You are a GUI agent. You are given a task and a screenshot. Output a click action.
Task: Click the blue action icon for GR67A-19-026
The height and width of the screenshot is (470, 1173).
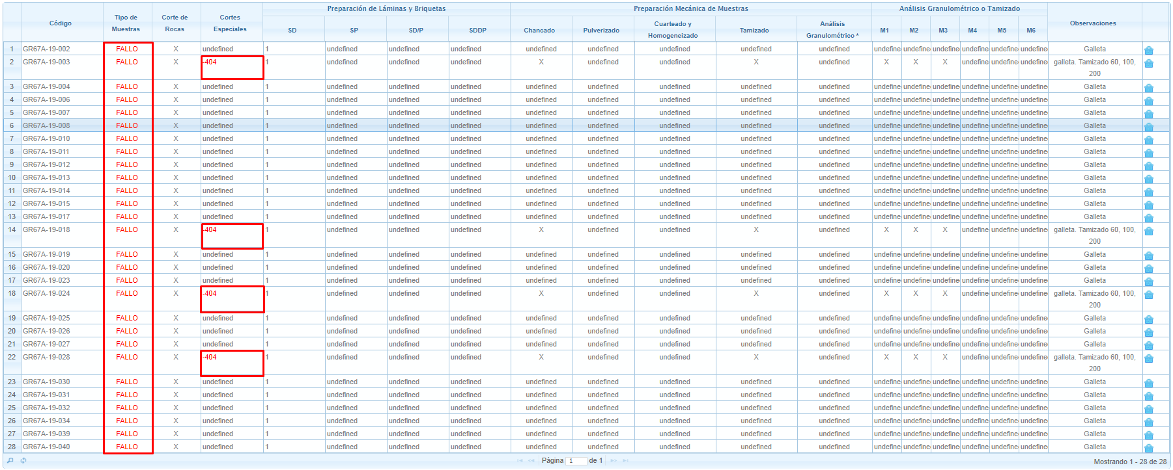1149,332
